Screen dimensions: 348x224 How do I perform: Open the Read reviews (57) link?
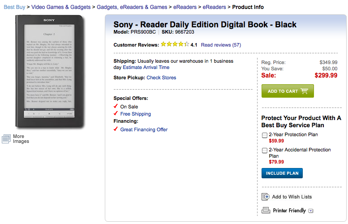221,45
